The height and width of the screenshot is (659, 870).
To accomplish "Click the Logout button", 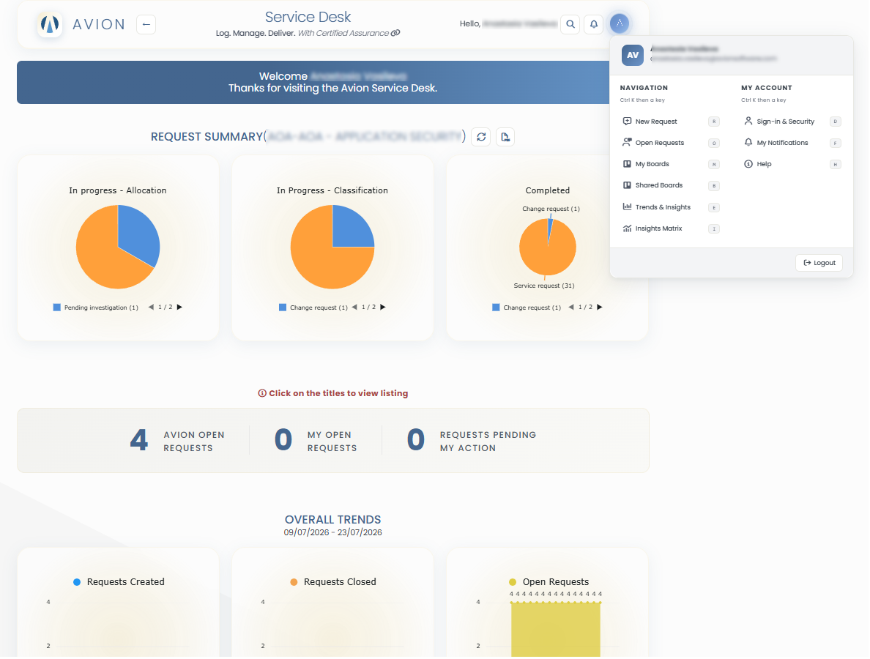I will pos(819,263).
